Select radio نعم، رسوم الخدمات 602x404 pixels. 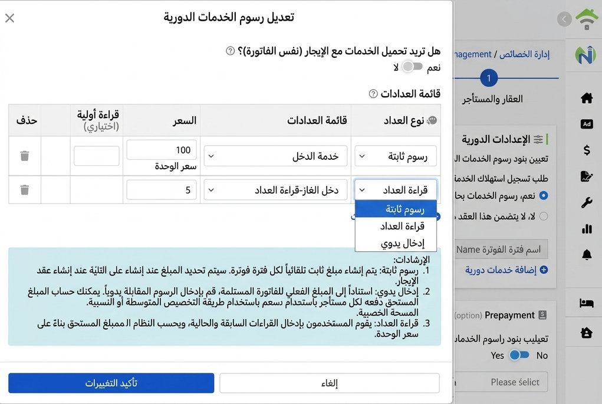[x=544, y=195]
